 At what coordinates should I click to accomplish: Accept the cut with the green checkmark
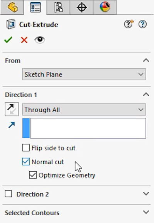pyautogui.click(x=8, y=40)
